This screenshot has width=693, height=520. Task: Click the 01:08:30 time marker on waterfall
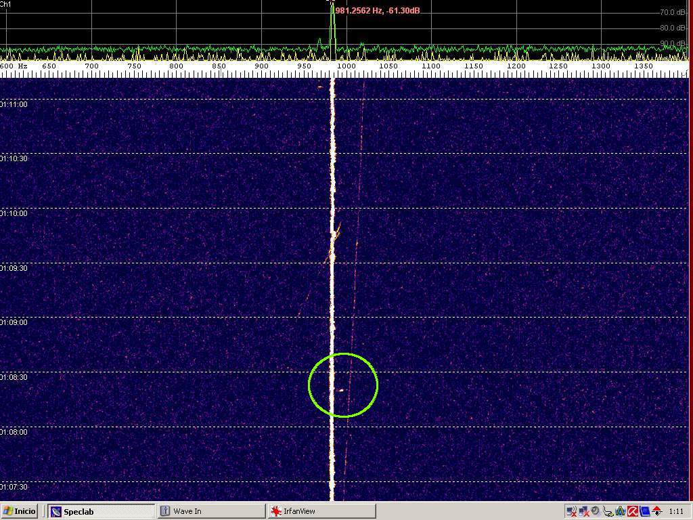pos(14,377)
